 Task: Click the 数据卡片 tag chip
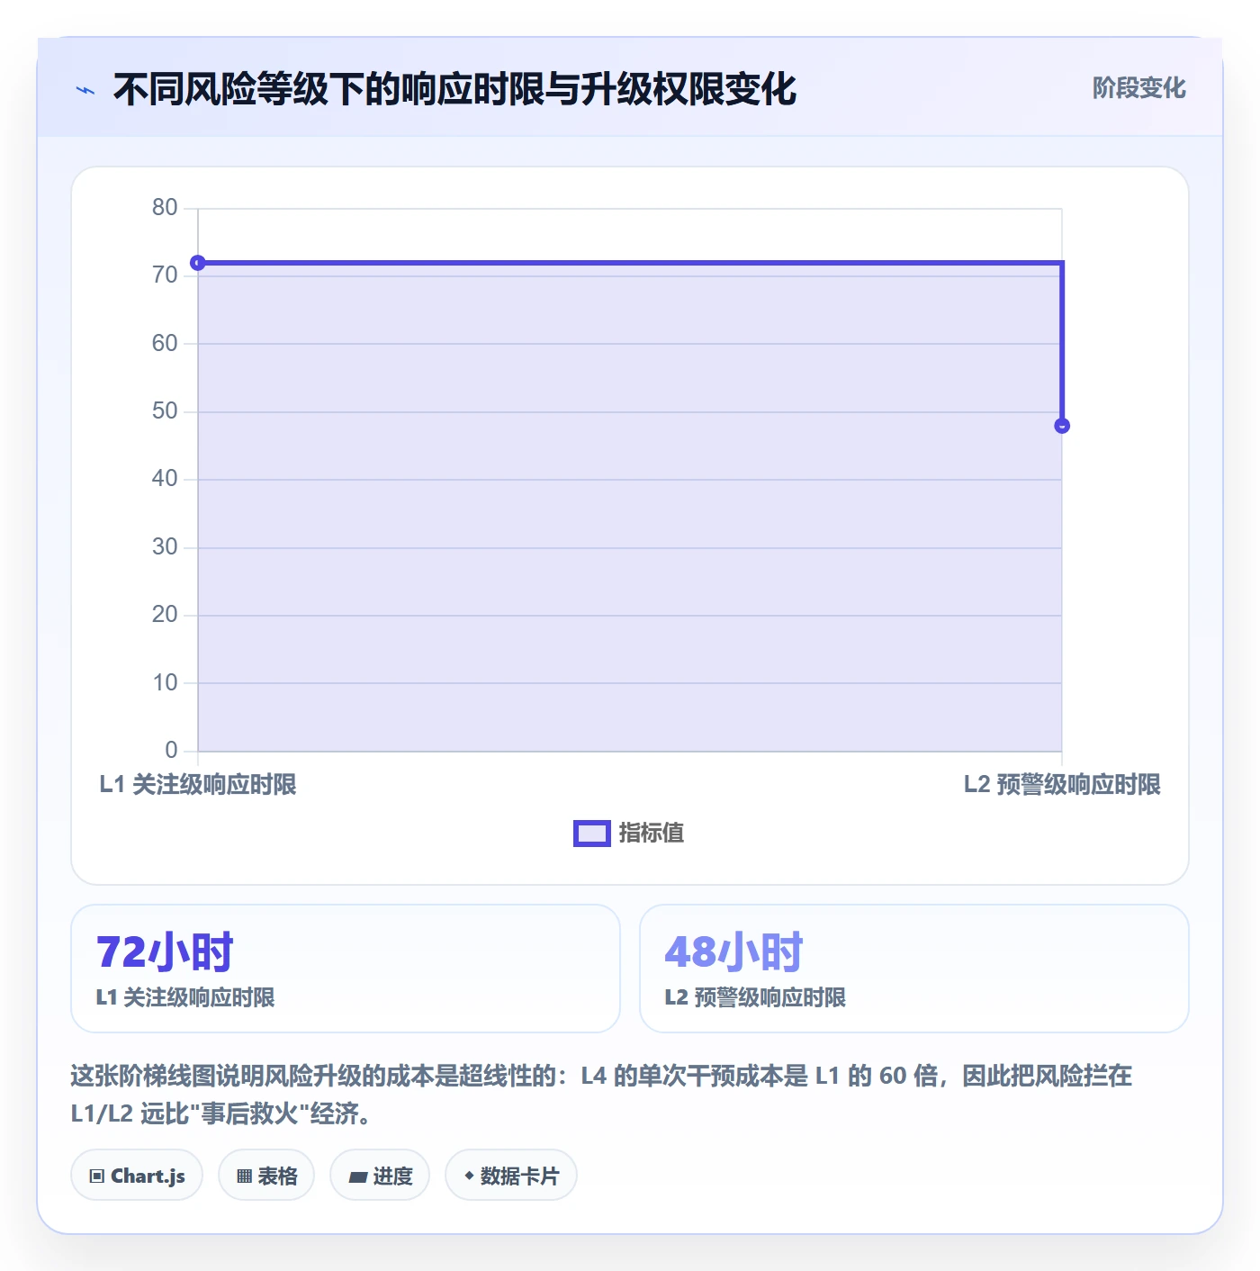(511, 1176)
